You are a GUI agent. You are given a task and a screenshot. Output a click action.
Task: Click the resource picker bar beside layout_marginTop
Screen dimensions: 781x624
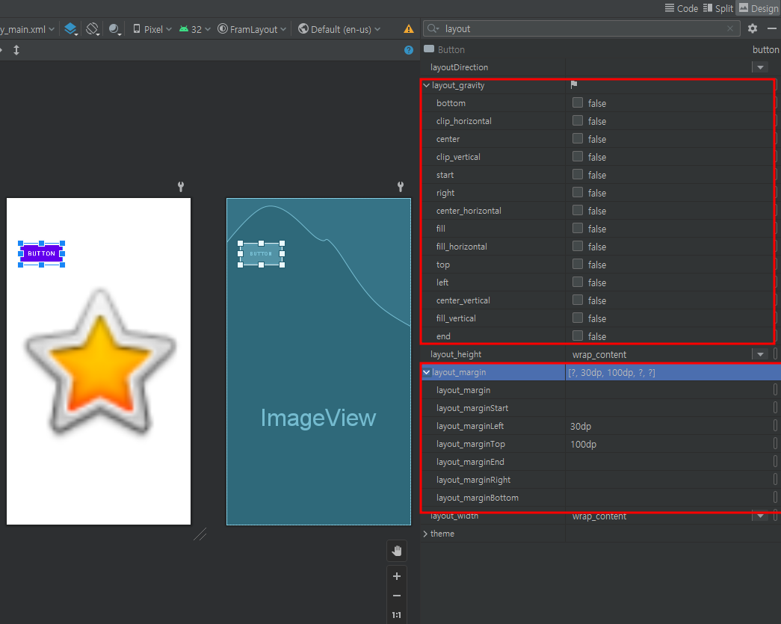click(775, 444)
